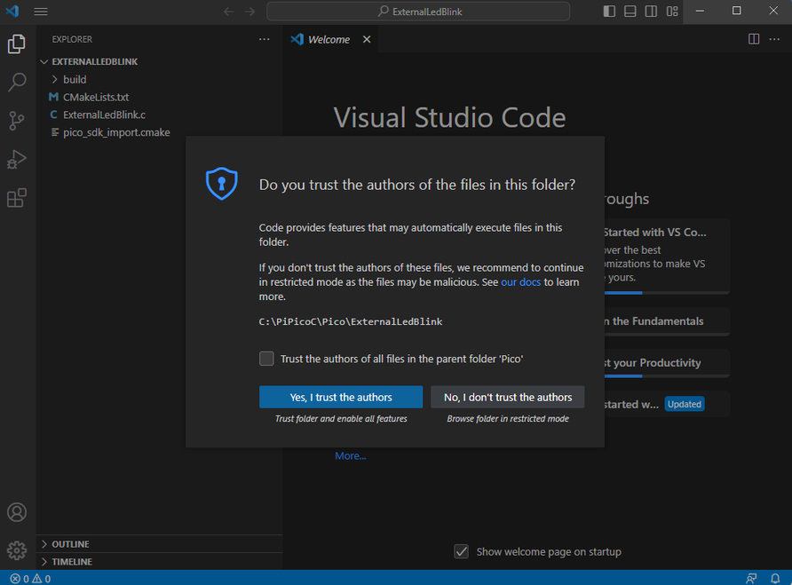The height and width of the screenshot is (585, 792).
Task: Open the 'our docs' link
Action: pos(521,282)
